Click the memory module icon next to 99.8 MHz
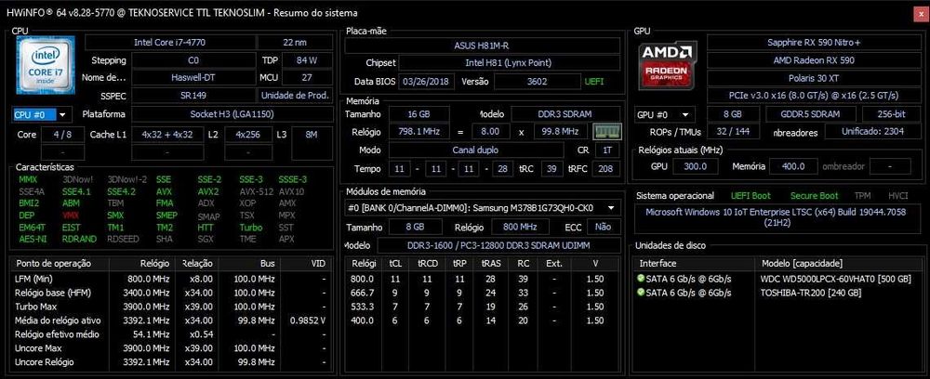Viewport: 930px width, 379px height. point(606,131)
